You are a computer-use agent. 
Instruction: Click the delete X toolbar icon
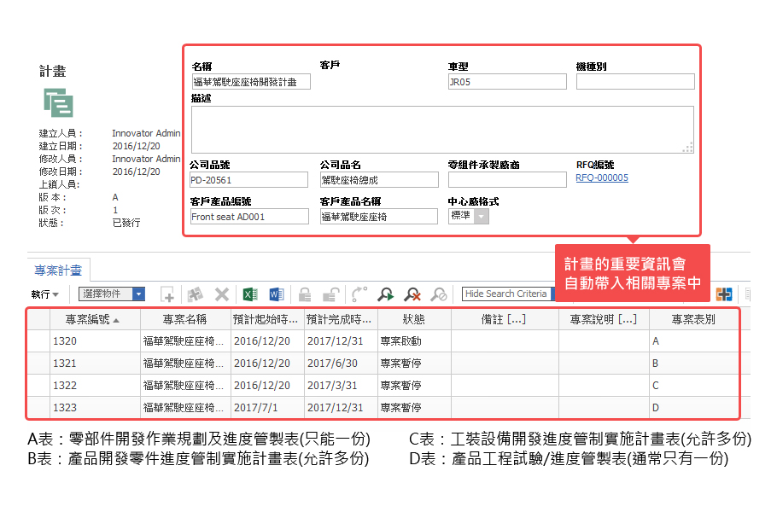222,294
